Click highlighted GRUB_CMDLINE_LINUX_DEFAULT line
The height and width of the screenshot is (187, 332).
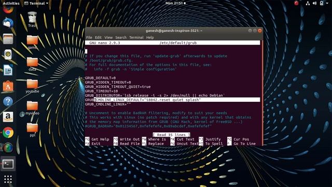coord(172,100)
